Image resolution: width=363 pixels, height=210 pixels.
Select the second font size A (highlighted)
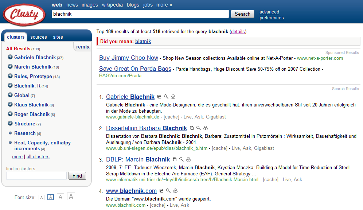click(50, 197)
